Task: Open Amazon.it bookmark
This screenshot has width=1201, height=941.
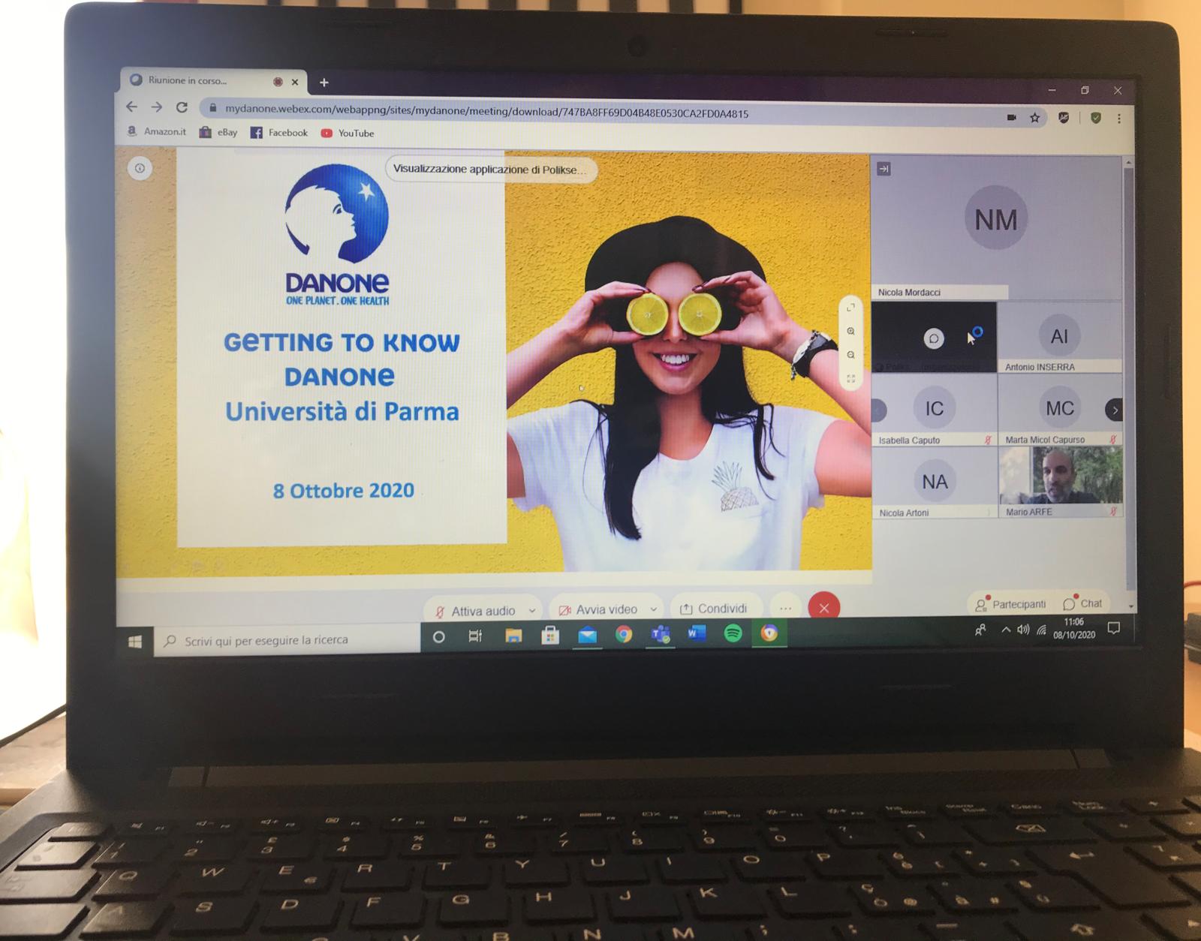Action: [156, 131]
